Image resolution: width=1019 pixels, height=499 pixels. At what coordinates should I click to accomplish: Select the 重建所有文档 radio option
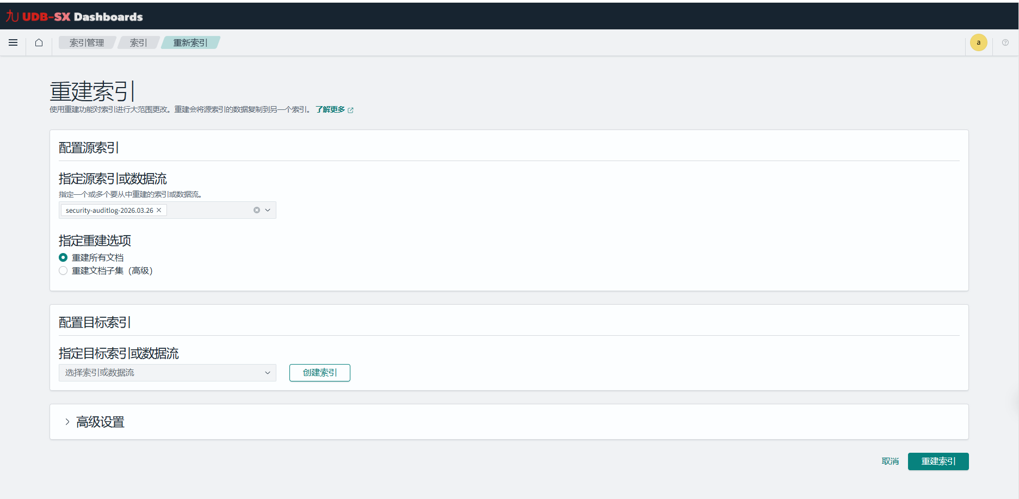click(x=63, y=257)
